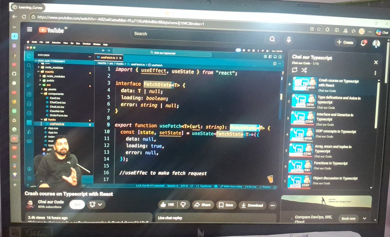Open the YouTube guide hamburger menu

coord(30,29)
